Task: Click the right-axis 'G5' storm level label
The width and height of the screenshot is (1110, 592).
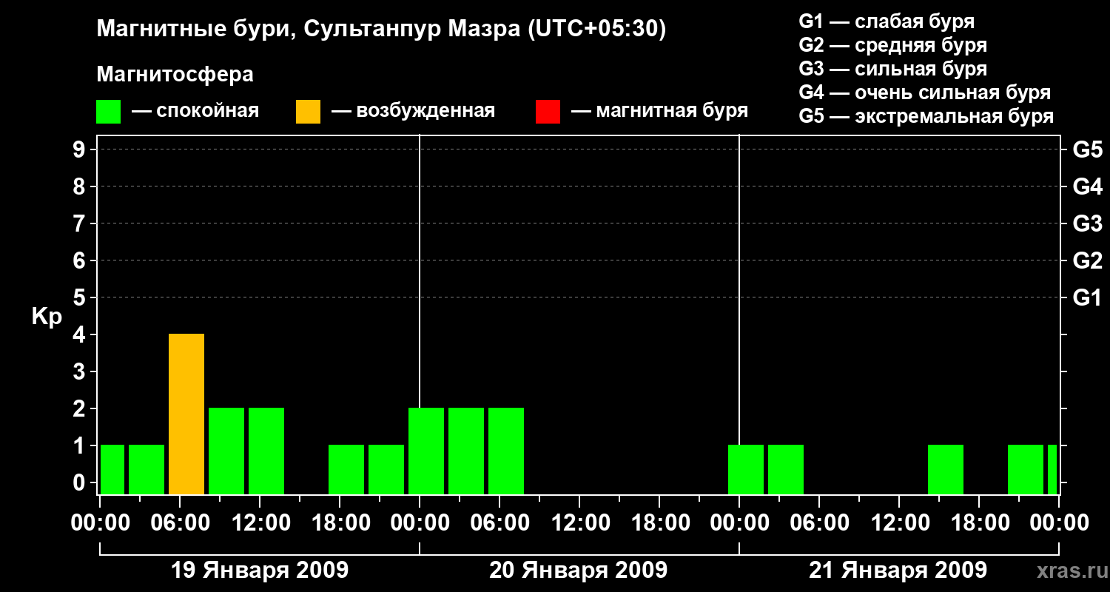Action: click(x=1087, y=149)
